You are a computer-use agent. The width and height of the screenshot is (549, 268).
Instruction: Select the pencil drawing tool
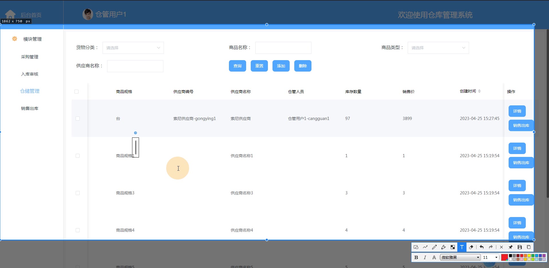tap(434, 247)
